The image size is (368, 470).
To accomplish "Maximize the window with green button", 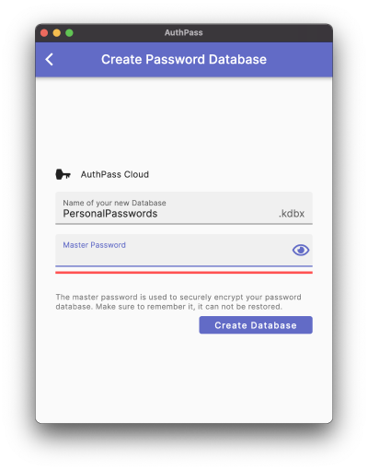I will 69,33.
